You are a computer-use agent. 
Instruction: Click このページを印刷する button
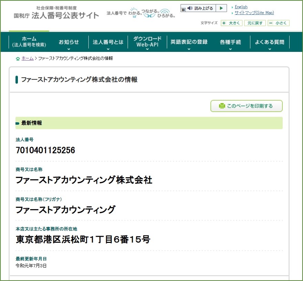(x=246, y=106)
